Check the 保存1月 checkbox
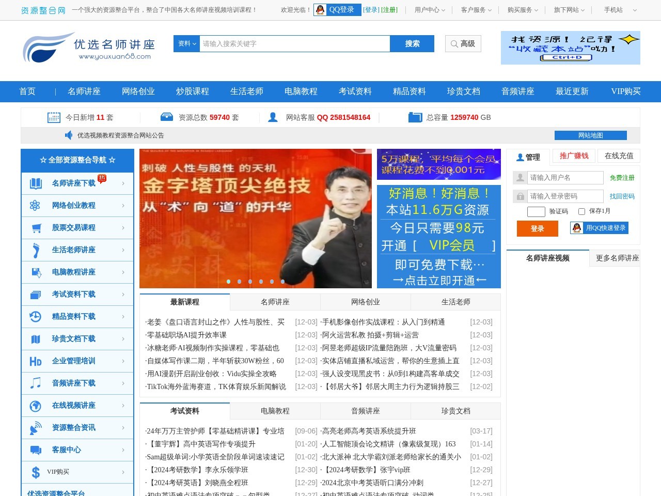This screenshot has height=496, width=661. coord(581,211)
